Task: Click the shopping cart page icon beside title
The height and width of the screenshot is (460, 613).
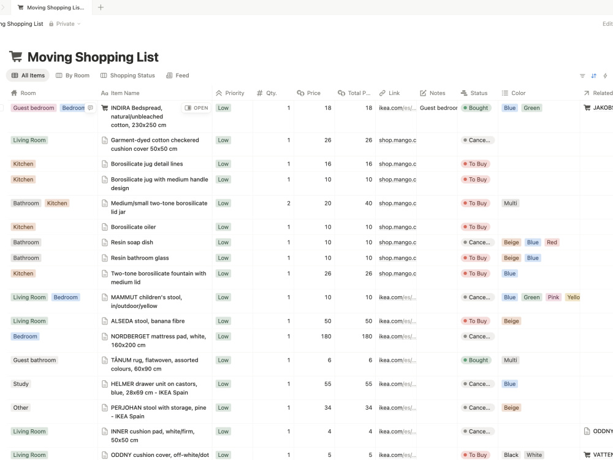Action: (16, 56)
